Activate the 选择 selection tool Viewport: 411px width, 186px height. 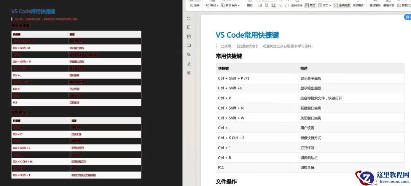pos(195,5)
